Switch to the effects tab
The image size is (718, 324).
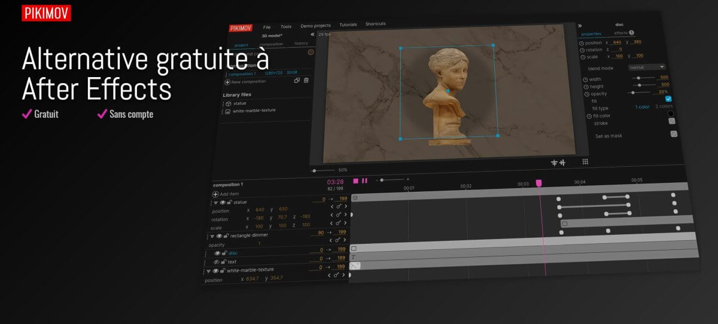coord(622,33)
